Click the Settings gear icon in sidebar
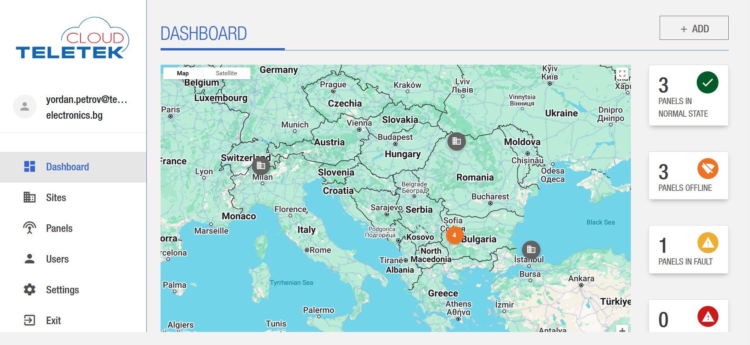Screen dimensions: 750x345 point(30,289)
